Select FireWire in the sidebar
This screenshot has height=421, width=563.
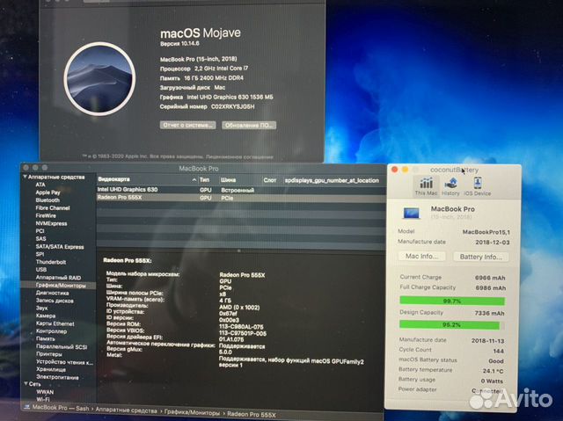pyautogui.click(x=46, y=216)
